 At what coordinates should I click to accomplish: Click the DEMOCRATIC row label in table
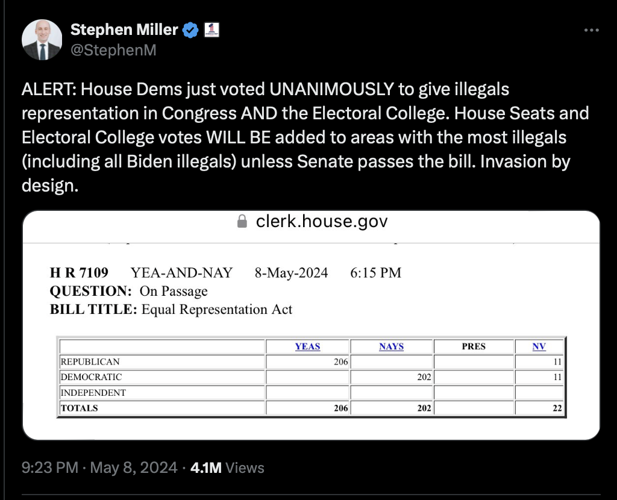[x=92, y=377]
